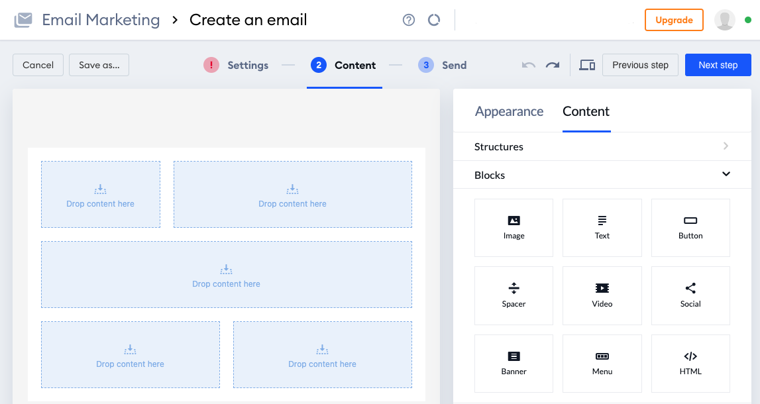Image resolution: width=760 pixels, height=404 pixels.
Task: Click the narrow top-left drop content zone
Action: [100, 194]
